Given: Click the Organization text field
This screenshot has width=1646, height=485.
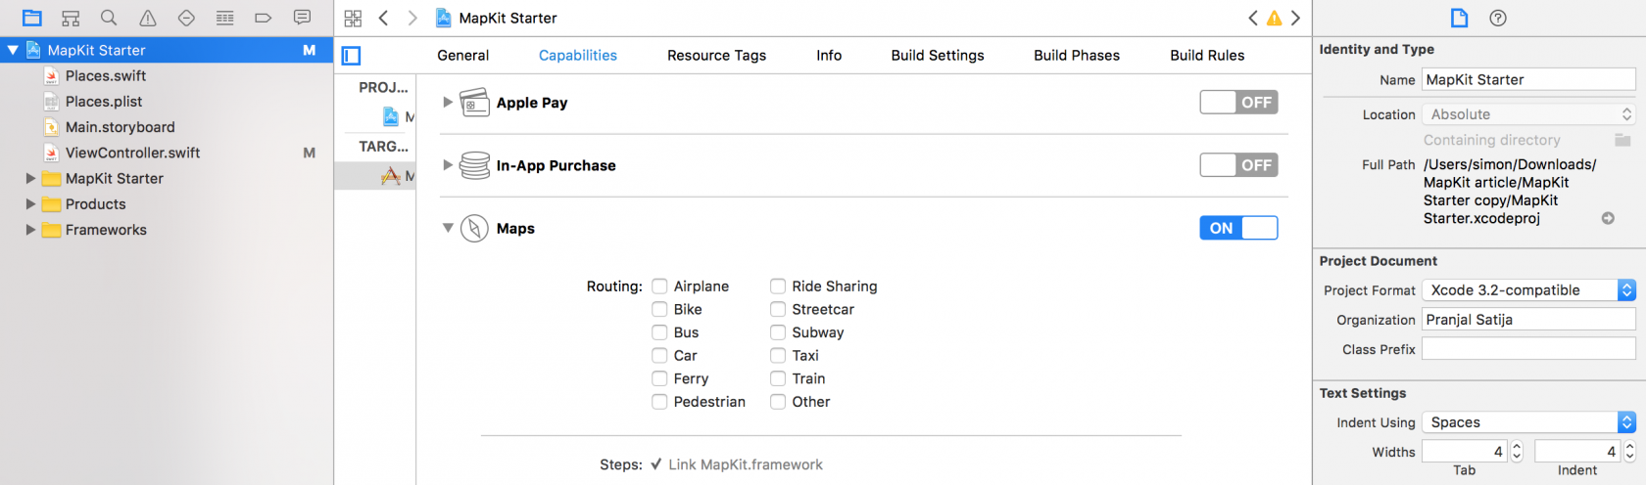Looking at the screenshot, I should pyautogui.click(x=1527, y=320).
